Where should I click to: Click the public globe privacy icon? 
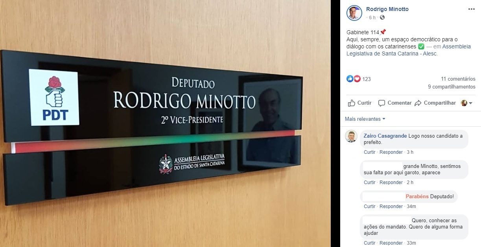382,18
